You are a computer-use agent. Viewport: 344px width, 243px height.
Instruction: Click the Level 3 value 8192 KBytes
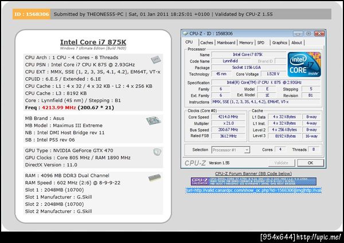click(x=284, y=136)
